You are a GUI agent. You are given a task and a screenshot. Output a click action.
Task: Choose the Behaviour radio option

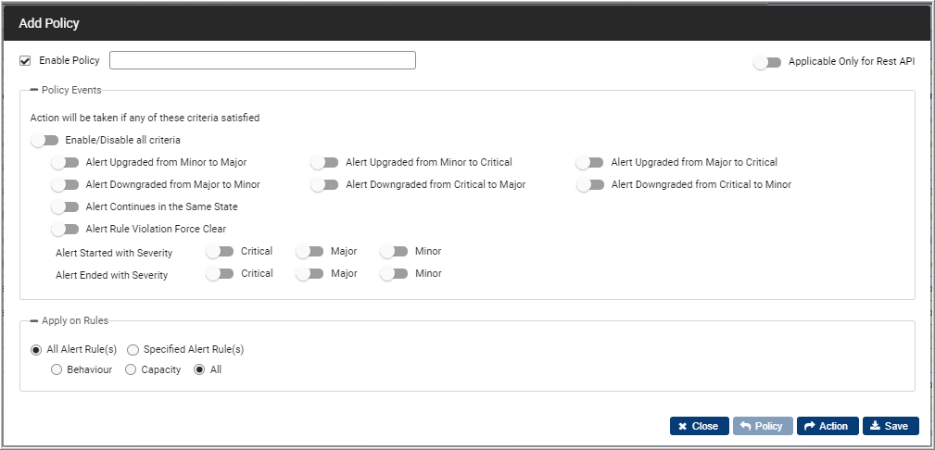click(57, 370)
